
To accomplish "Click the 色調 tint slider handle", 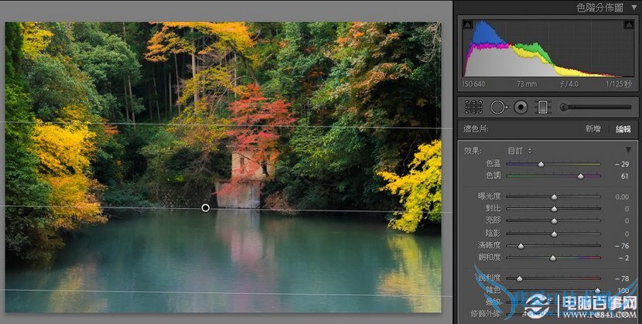I will [581, 176].
